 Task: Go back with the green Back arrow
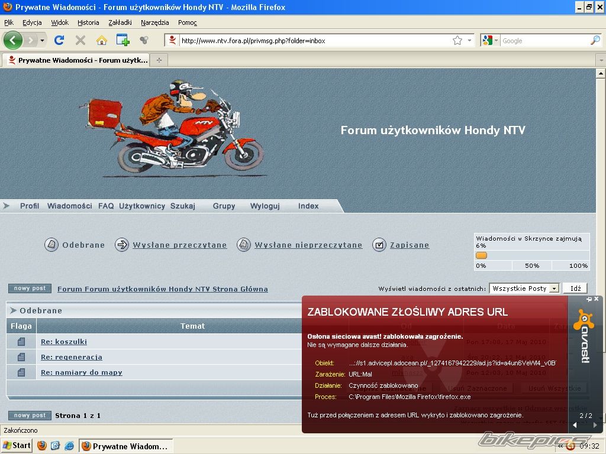13,40
